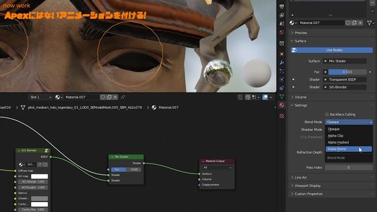
Task: Pin the node tree with pin icon
Action: (123, 97)
